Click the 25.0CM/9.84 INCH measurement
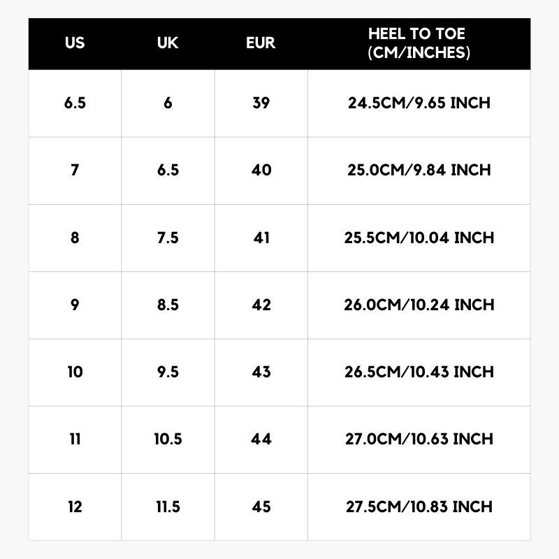The image size is (559, 559). 419,170
